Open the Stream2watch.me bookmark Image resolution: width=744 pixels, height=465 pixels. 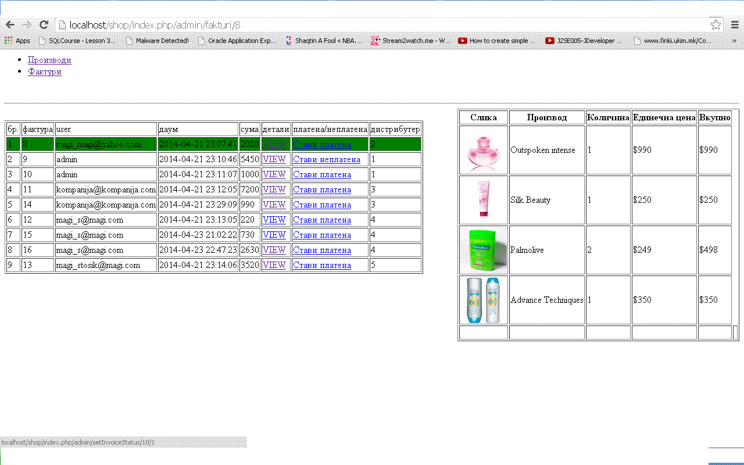[410, 41]
